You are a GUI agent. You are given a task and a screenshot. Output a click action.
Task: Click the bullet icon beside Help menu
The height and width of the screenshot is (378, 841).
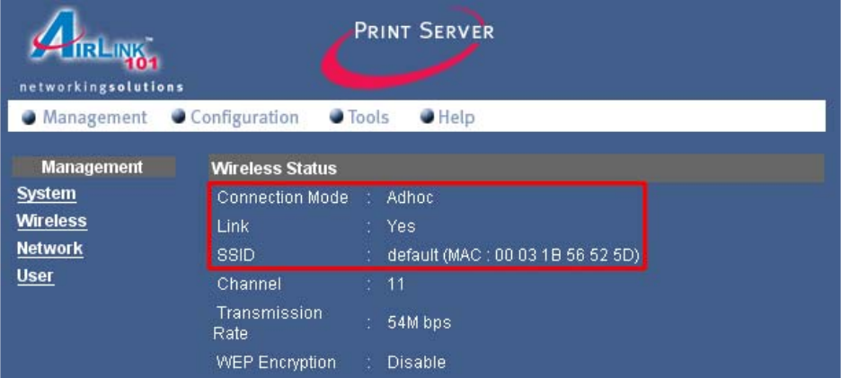(x=428, y=118)
